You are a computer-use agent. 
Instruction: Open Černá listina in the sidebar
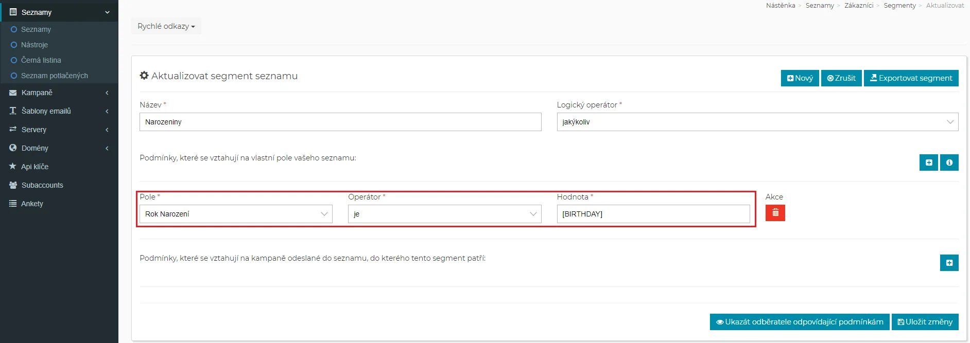pyautogui.click(x=41, y=60)
